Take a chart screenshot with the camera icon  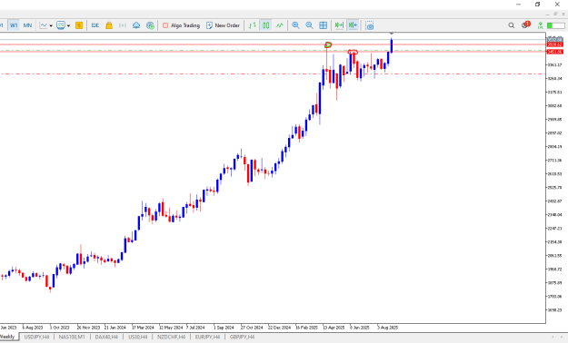tap(370, 25)
